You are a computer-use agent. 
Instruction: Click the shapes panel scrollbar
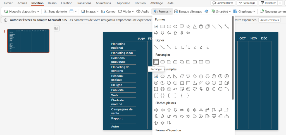tap(233, 58)
